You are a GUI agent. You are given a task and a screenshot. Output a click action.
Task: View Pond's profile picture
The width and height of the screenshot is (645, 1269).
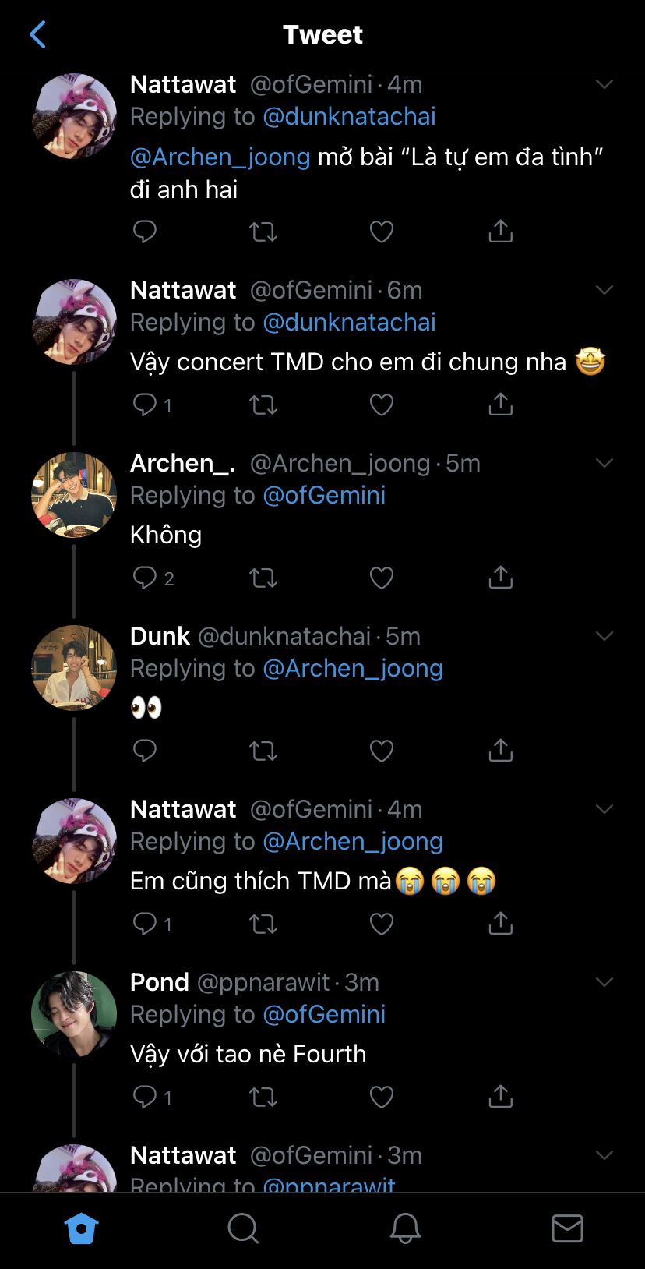pos(74,1014)
